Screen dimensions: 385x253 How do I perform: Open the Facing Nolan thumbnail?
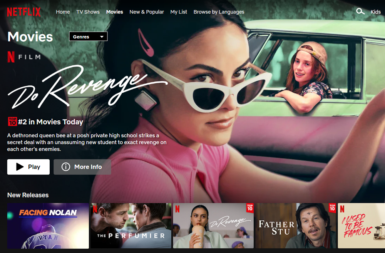(x=48, y=226)
